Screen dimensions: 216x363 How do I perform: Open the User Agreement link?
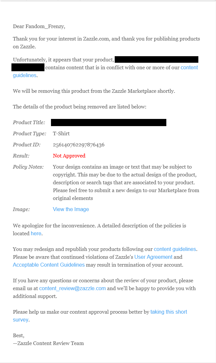(x=153, y=257)
